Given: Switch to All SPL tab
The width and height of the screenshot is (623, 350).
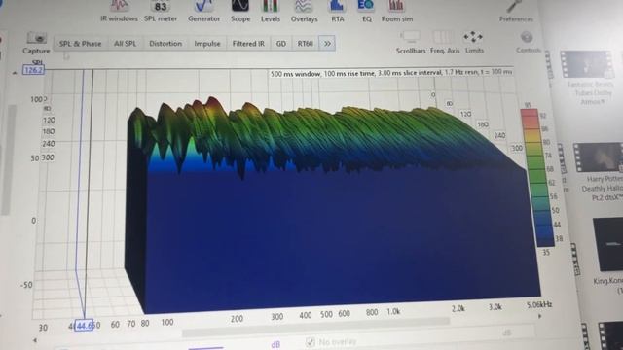Looking at the screenshot, I should [x=126, y=44].
